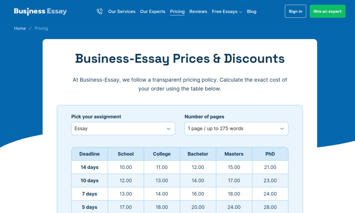Viewport: 355px width, 213px height.
Task: Select the 7 days deadline row label
Action: point(90,194)
